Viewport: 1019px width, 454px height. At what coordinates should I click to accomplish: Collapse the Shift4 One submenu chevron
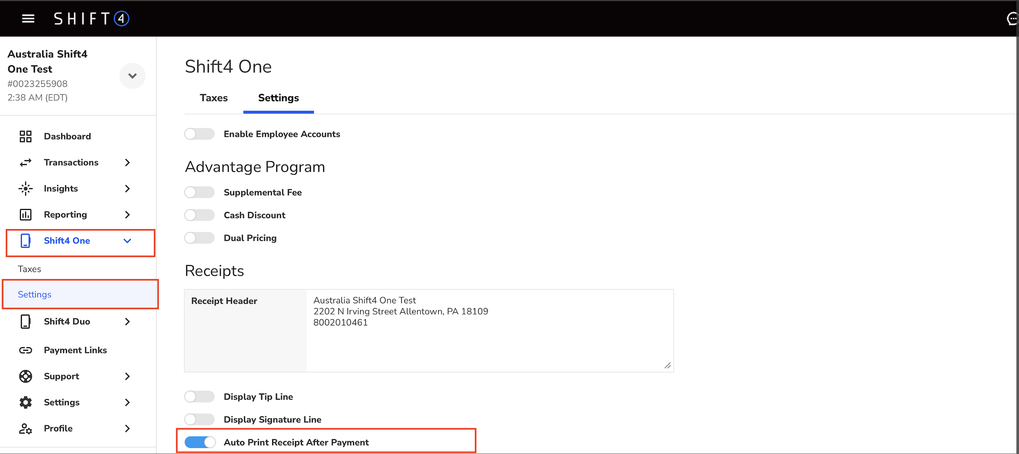[x=127, y=241]
